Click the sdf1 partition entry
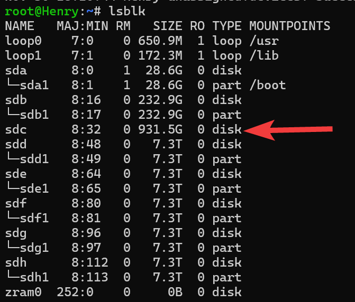 pos(34,218)
